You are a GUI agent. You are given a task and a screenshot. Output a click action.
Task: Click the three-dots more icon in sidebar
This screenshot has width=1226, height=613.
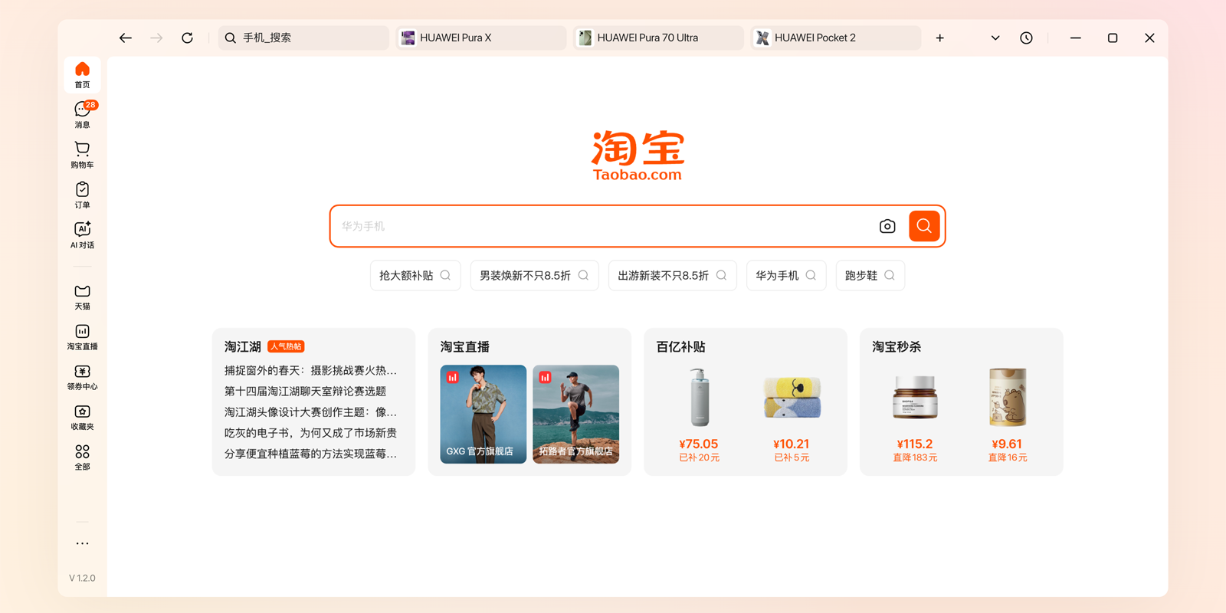(x=82, y=543)
